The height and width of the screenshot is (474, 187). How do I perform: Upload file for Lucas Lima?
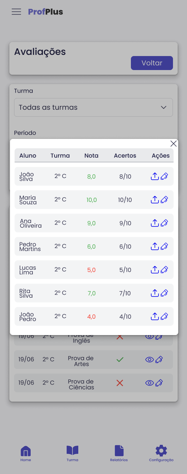[155, 270]
